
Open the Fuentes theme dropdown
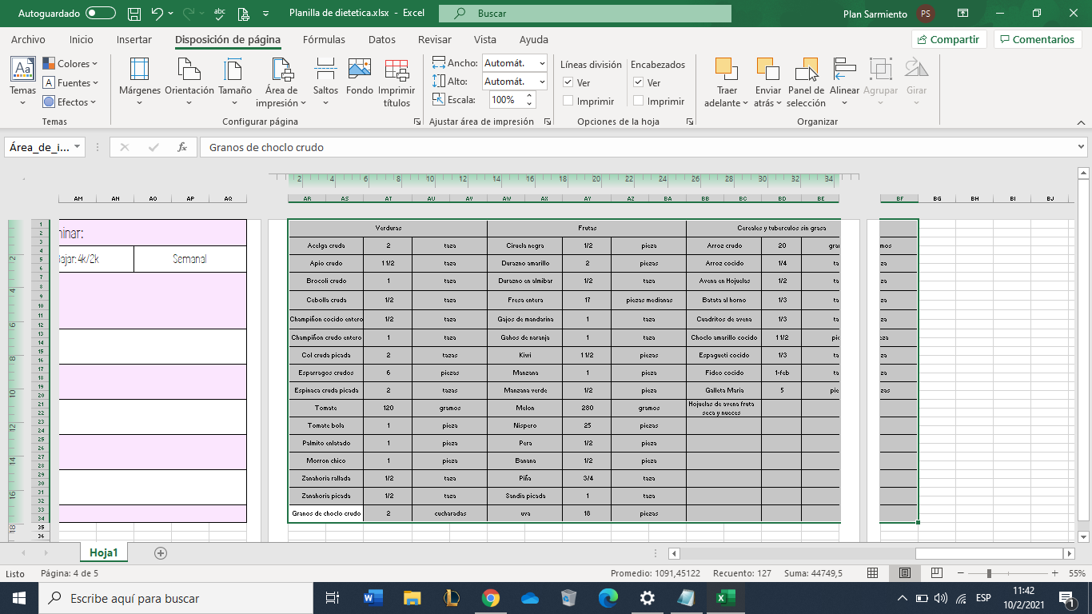pos(70,82)
